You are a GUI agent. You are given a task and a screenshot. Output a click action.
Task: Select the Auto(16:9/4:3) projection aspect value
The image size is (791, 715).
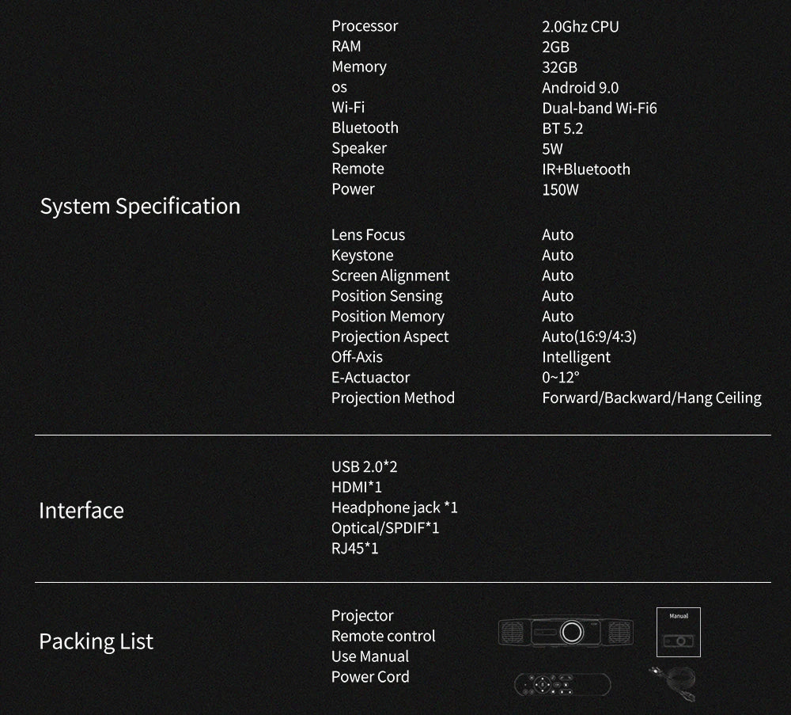(x=589, y=337)
